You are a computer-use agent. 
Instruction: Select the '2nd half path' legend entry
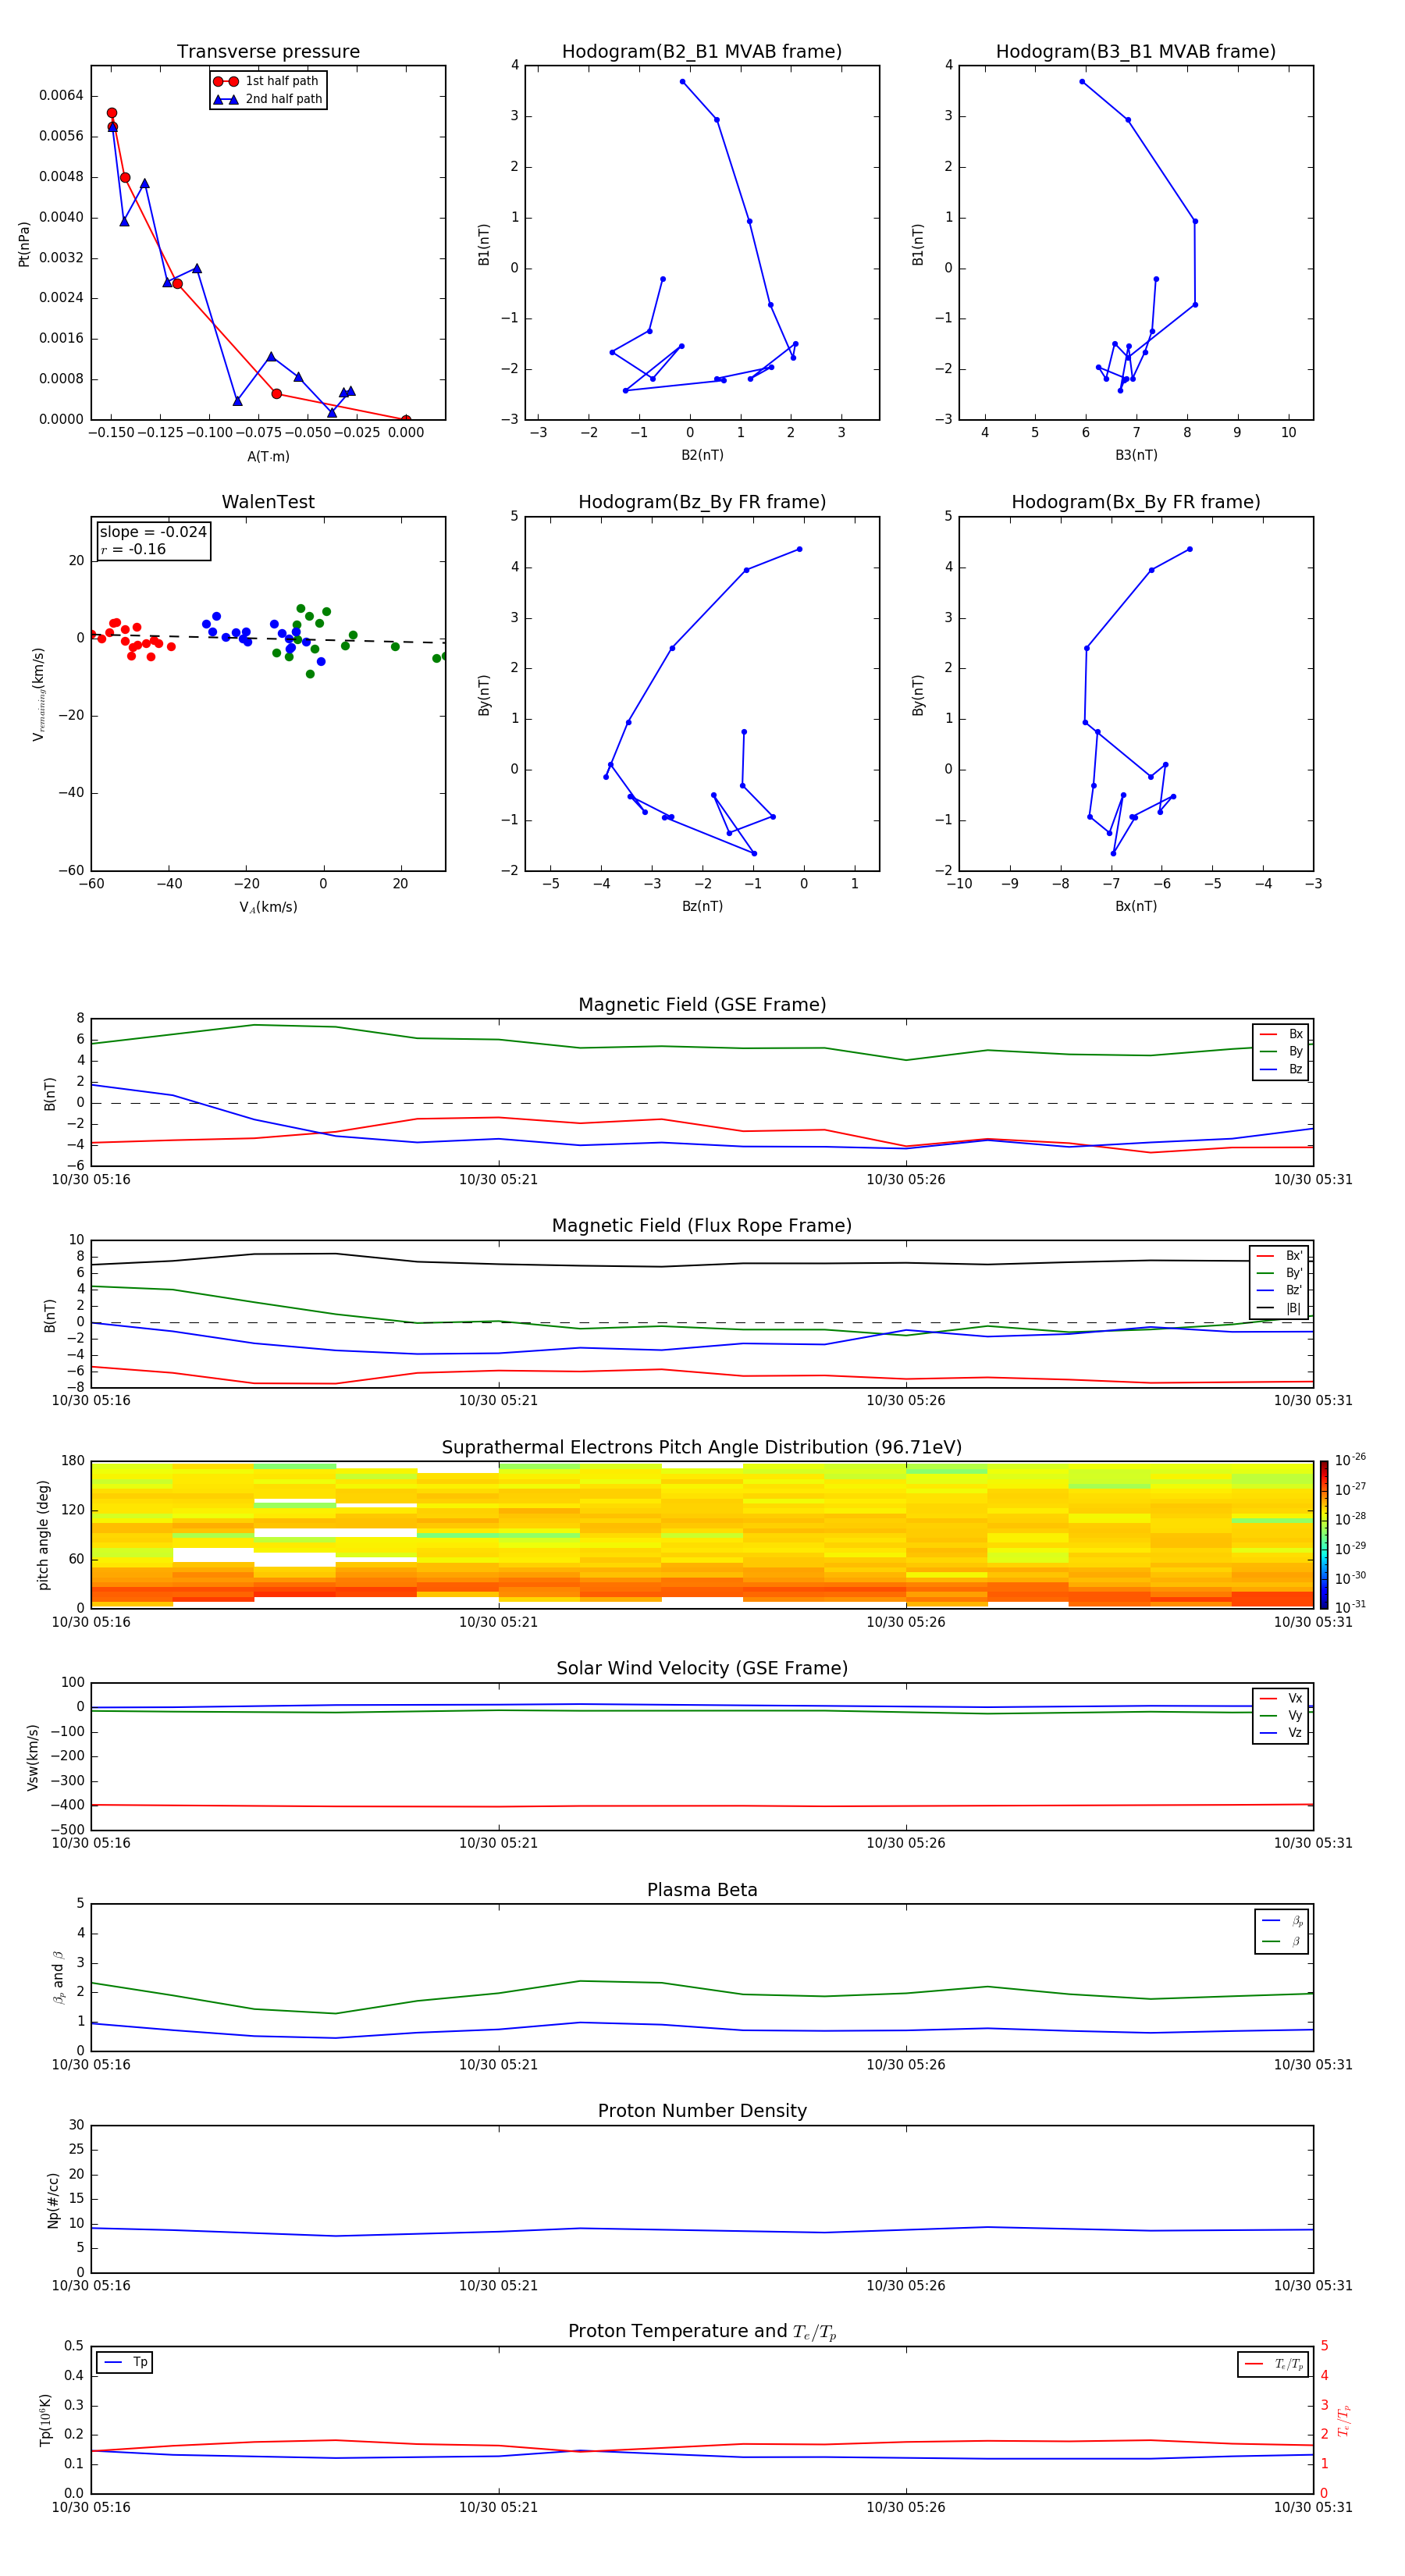[x=267, y=99]
